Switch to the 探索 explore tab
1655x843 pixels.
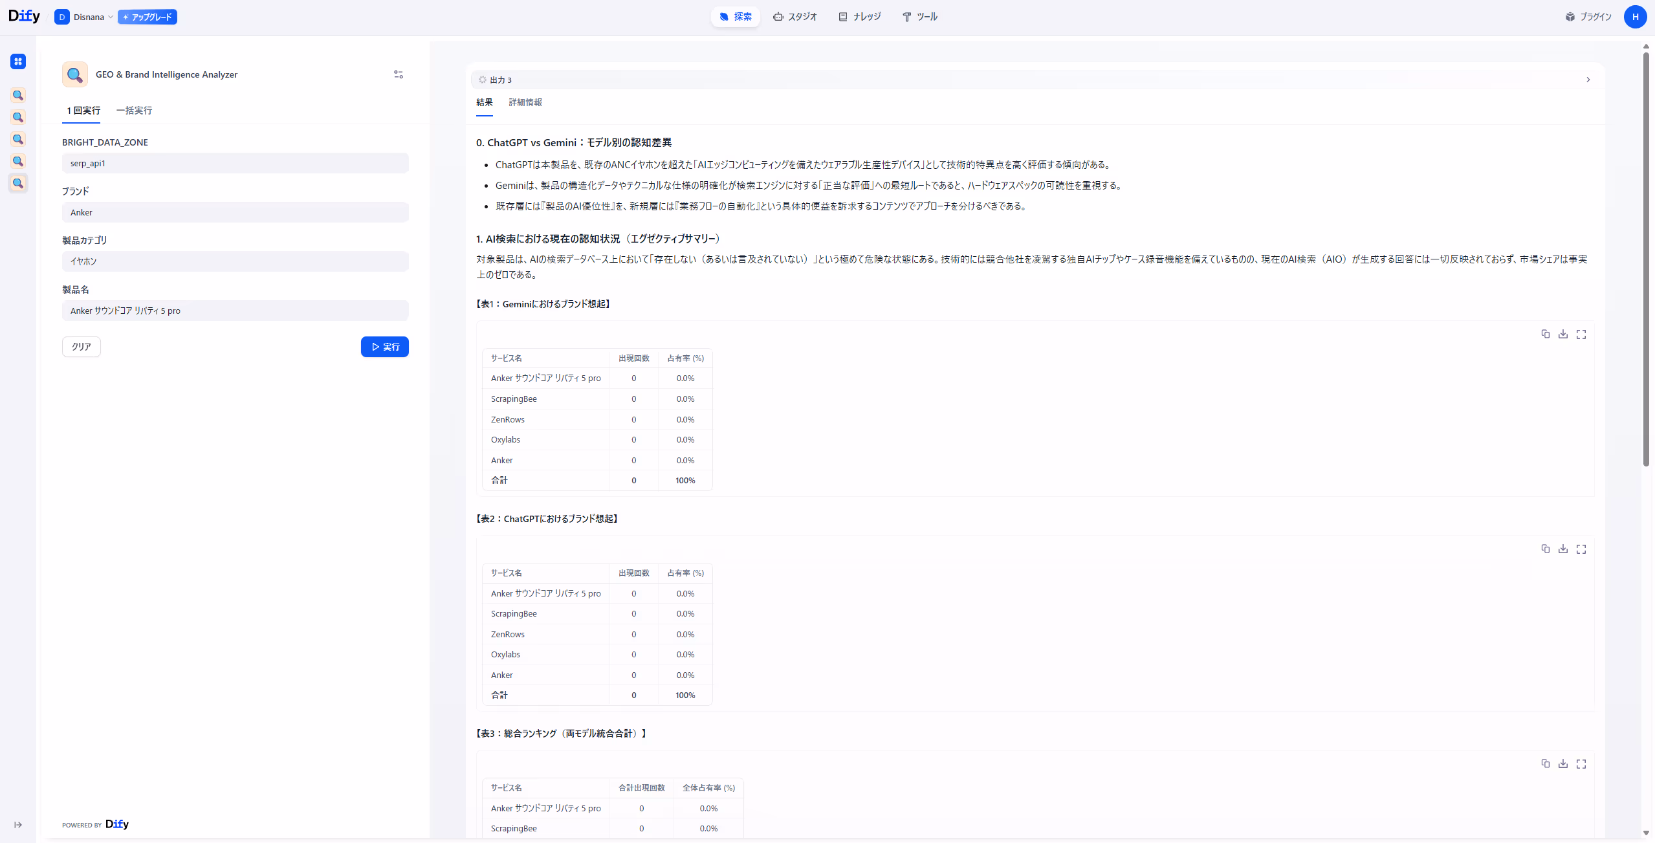pos(736,17)
